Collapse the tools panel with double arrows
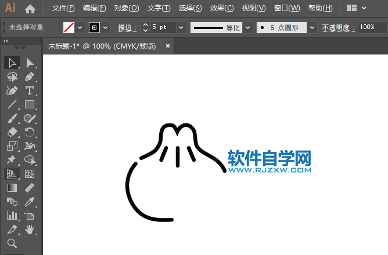The width and height of the screenshot is (388, 255). click(x=6, y=41)
